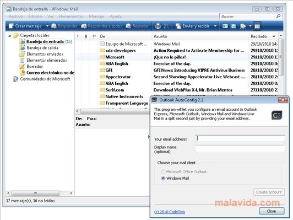Click the folder pane scroll right arrow
Image resolution: width=293 pixels, height=220 pixels.
tap(71, 193)
